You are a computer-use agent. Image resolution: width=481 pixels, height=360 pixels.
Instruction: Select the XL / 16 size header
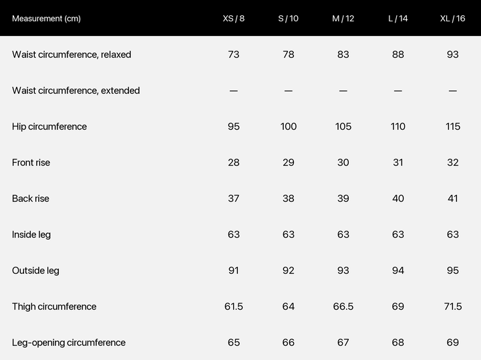tap(452, 19)
